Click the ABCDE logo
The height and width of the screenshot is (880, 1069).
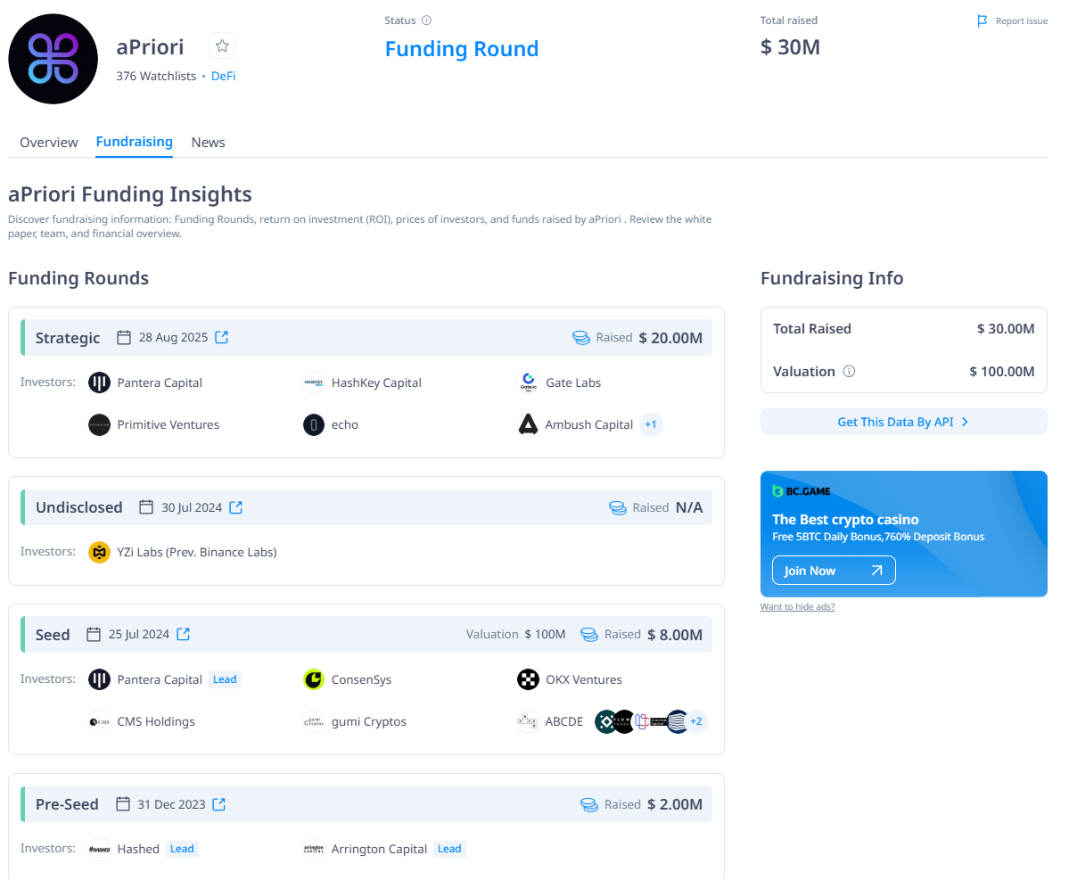[x=529, y=722]
